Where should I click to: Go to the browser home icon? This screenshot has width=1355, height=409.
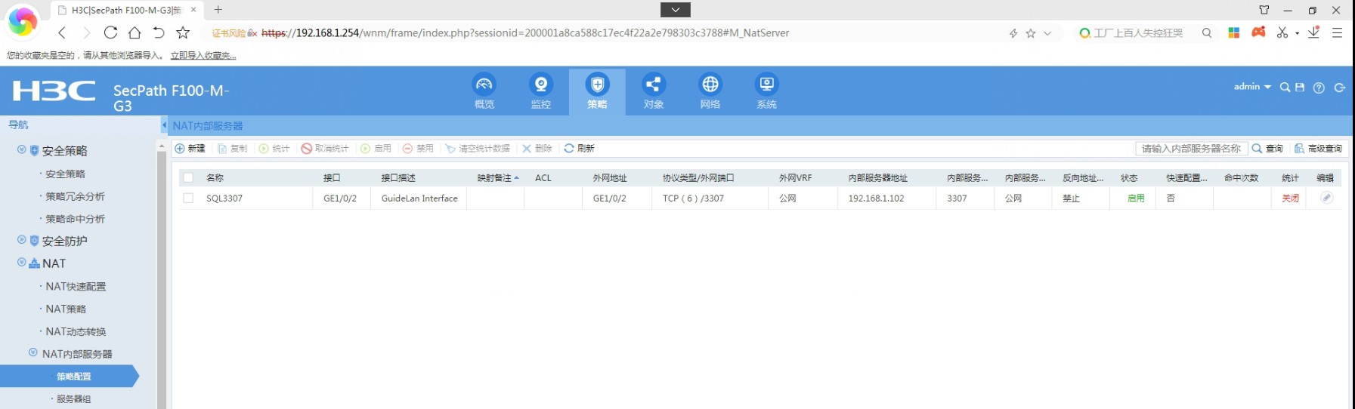click(x=135, y=32)
